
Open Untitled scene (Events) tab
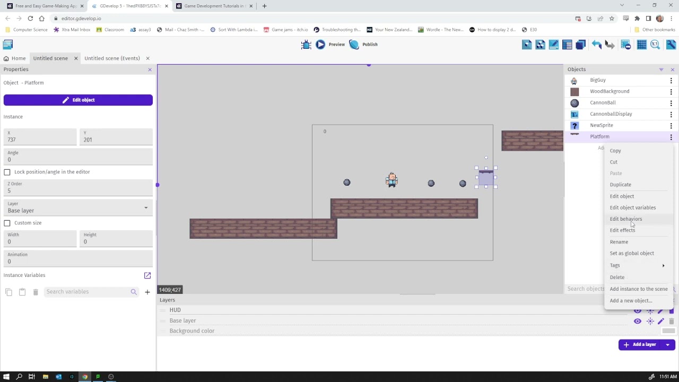click(x=112, y=58)
